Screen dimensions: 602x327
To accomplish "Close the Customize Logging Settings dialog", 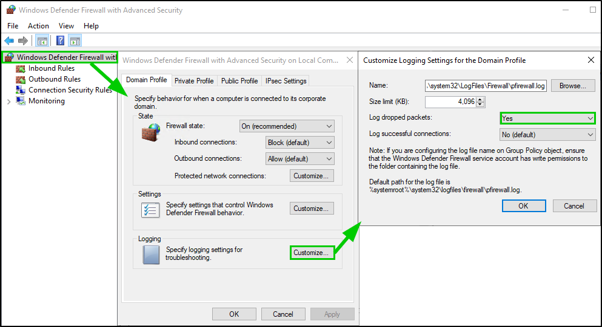I will coord(591,60).
